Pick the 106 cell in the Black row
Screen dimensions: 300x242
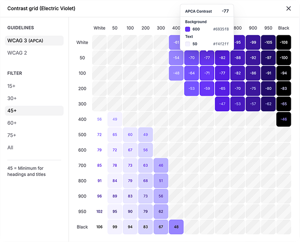click(x=99, y=227)
